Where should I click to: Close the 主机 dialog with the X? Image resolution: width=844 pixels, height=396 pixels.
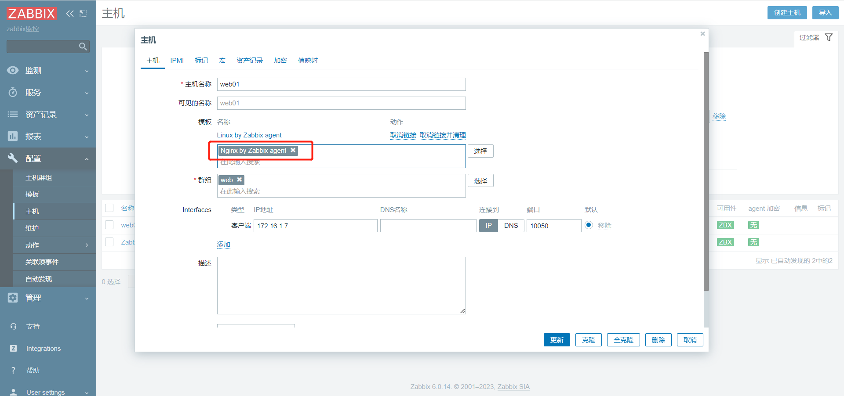(702, 34)
